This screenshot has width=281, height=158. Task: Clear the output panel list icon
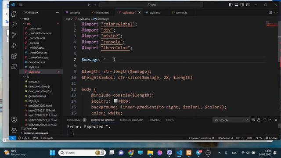pos(253,120)
